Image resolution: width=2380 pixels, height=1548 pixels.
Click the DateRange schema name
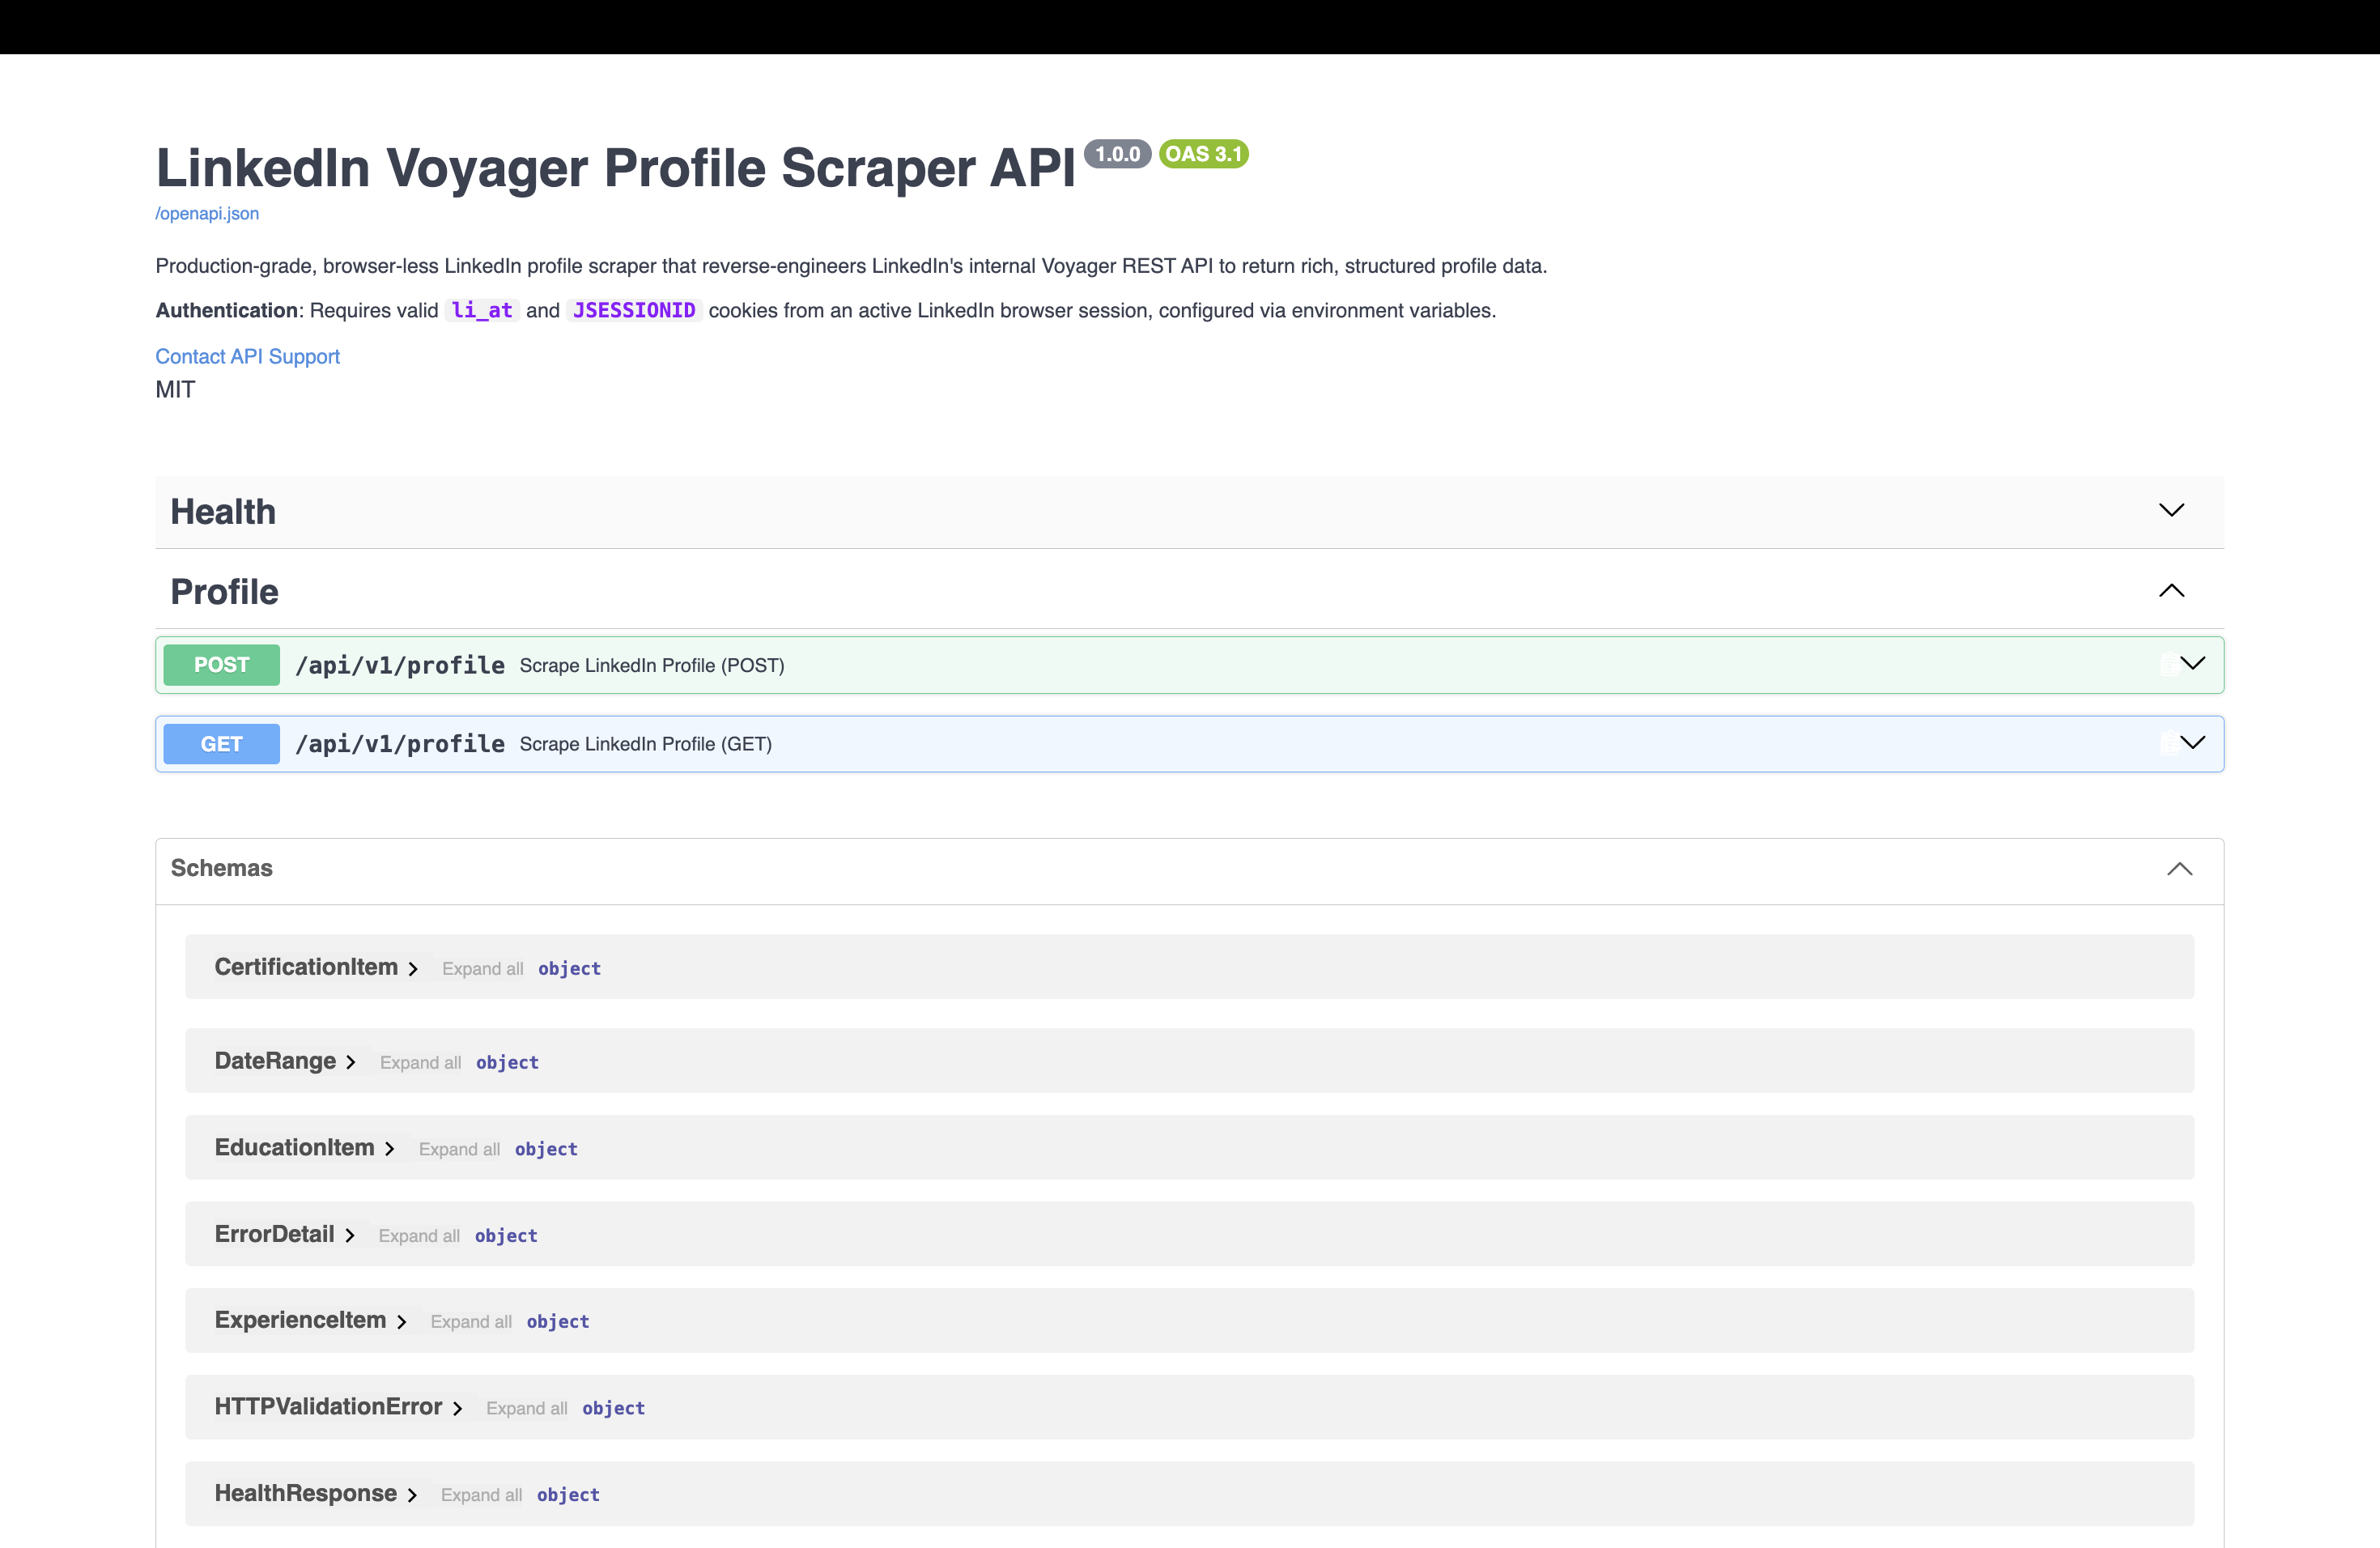[275, 1061]
